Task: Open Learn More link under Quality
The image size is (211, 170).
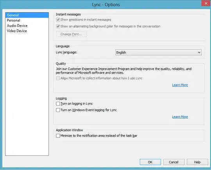Action: coord(180,85)
